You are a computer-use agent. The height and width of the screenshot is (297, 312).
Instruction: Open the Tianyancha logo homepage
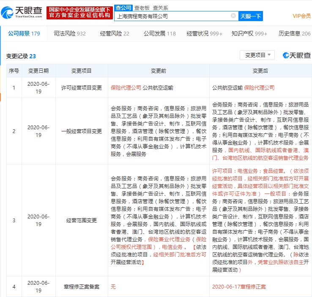coord(22,12)
